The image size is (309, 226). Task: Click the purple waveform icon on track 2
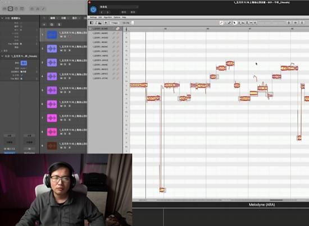click(52, 49)
